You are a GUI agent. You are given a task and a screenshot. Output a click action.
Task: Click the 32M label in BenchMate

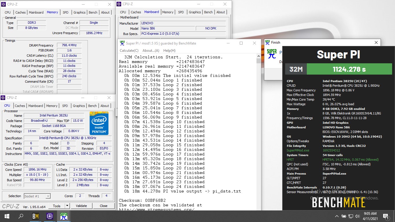(x=296, y=69)
